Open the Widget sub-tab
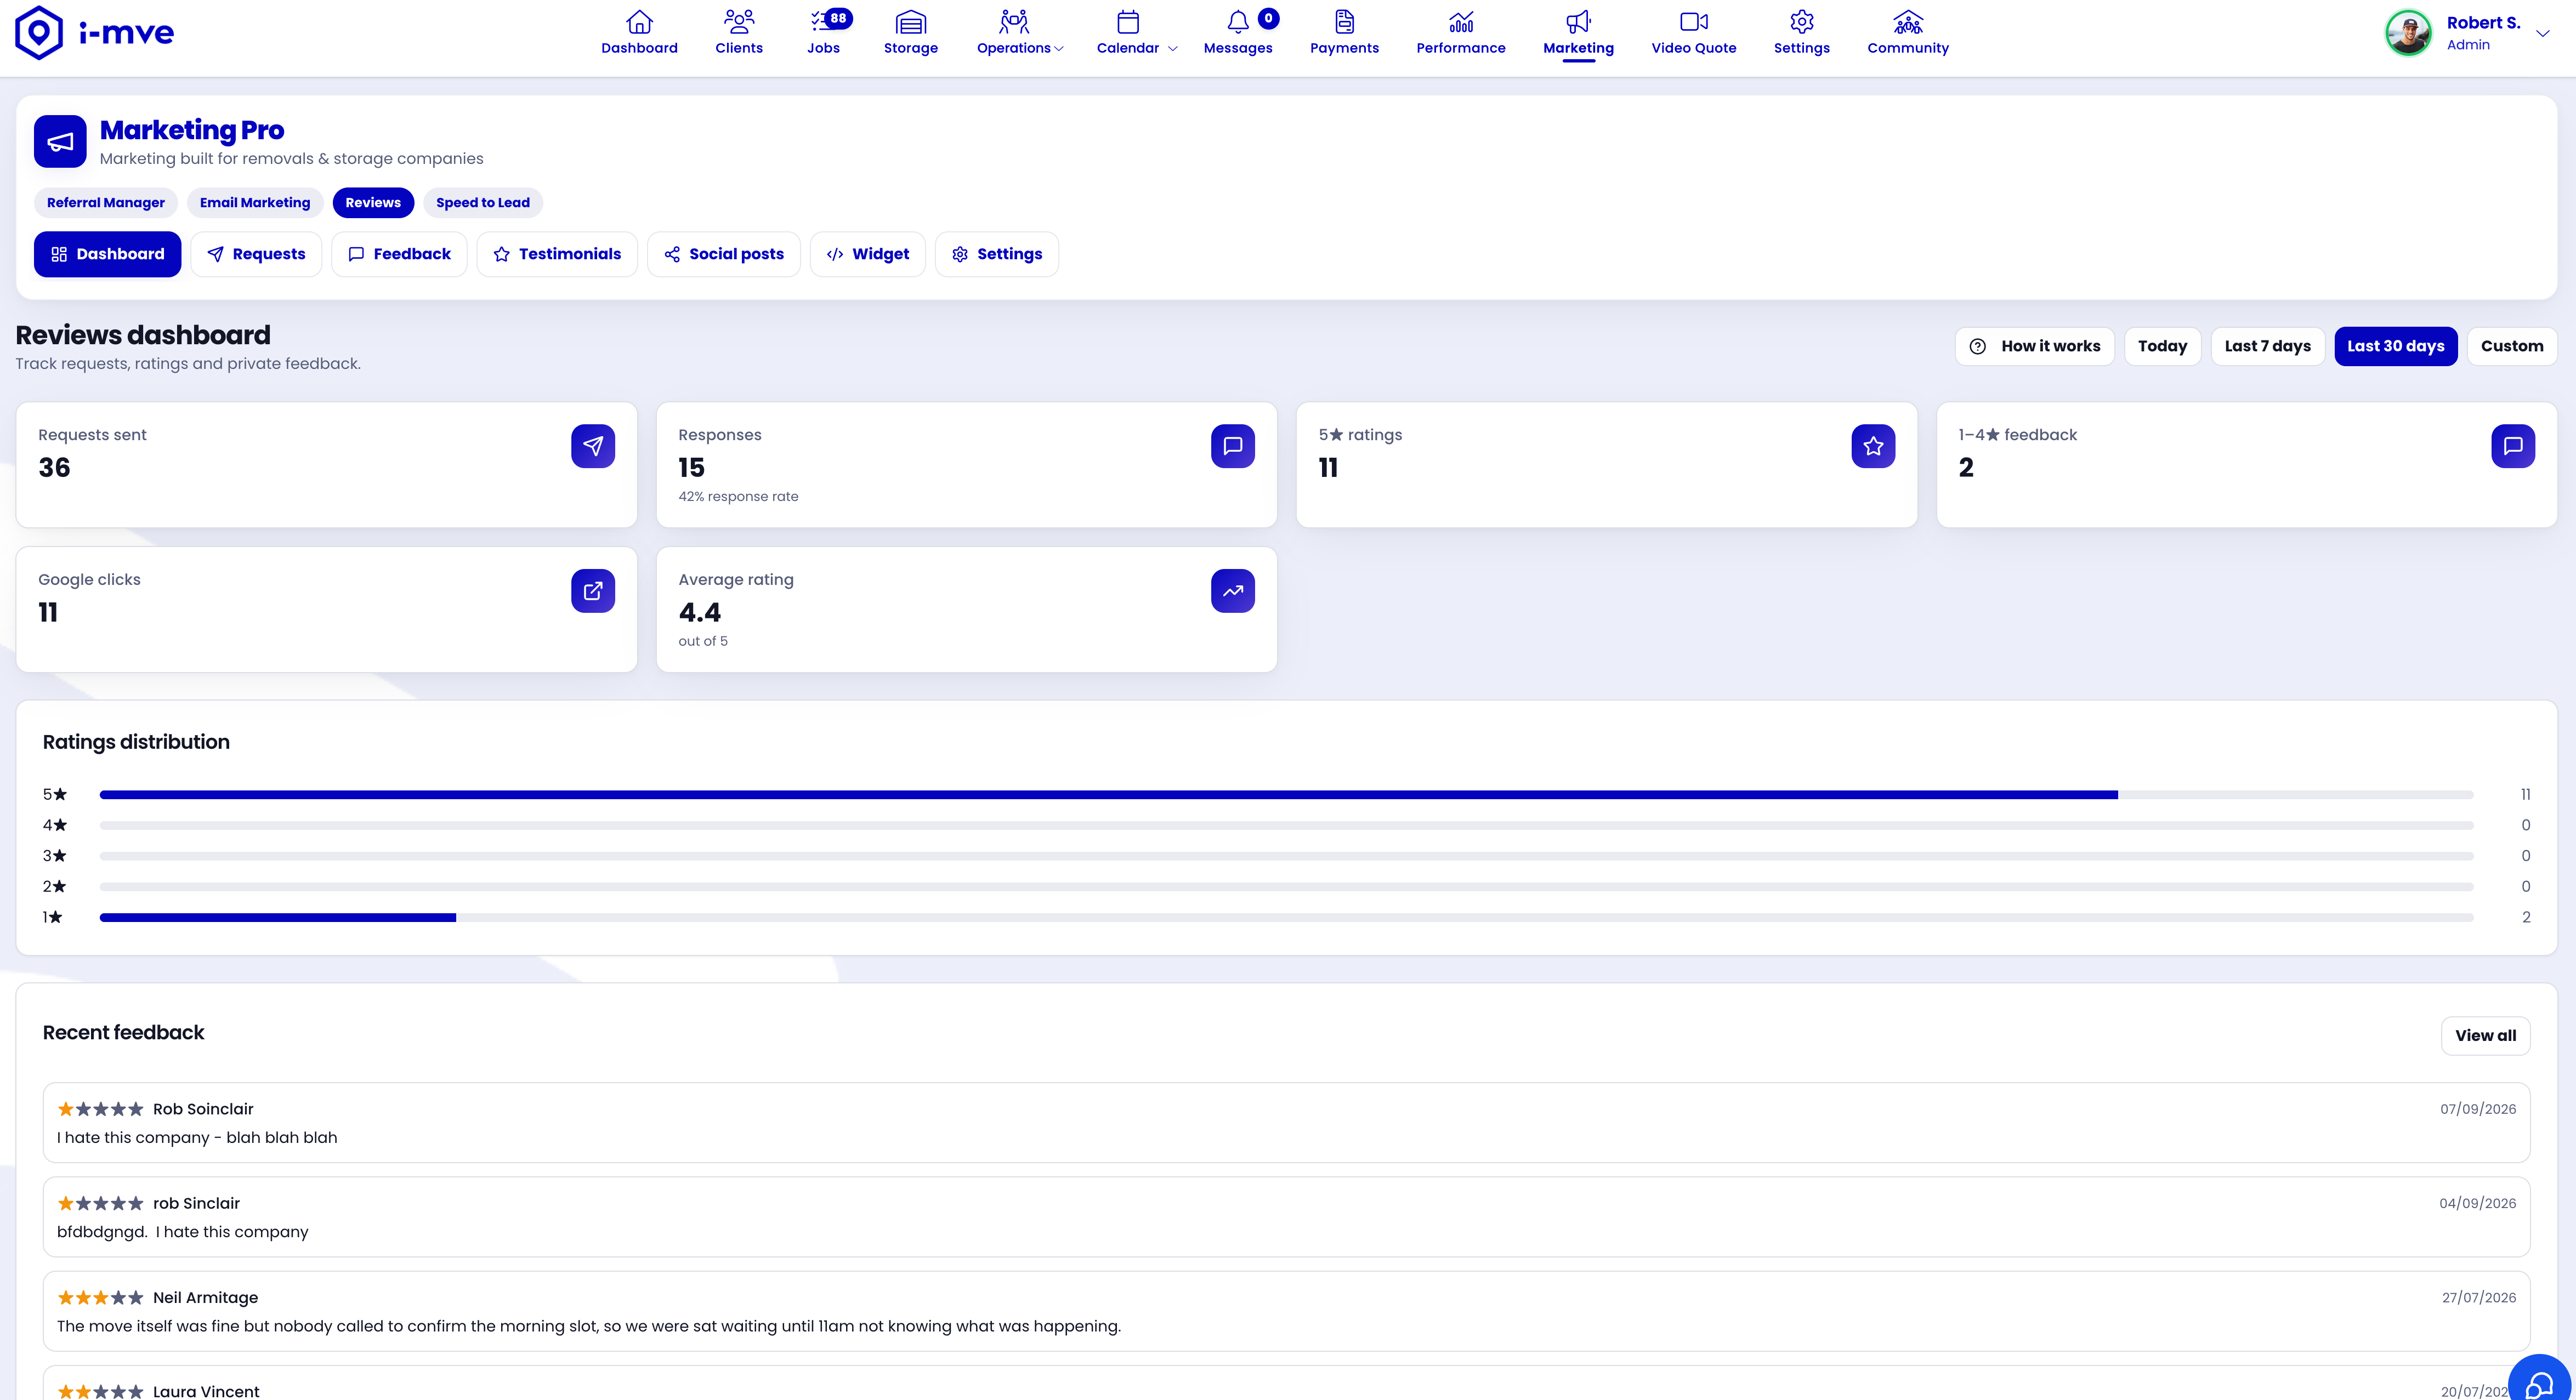 click(x=868, y=254)
